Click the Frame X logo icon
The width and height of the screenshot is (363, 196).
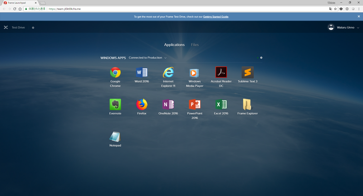[x=6, y=27]
